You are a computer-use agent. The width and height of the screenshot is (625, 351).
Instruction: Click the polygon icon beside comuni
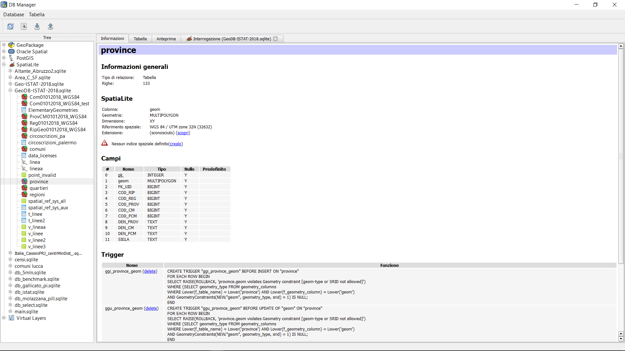[x=24, y=149]
